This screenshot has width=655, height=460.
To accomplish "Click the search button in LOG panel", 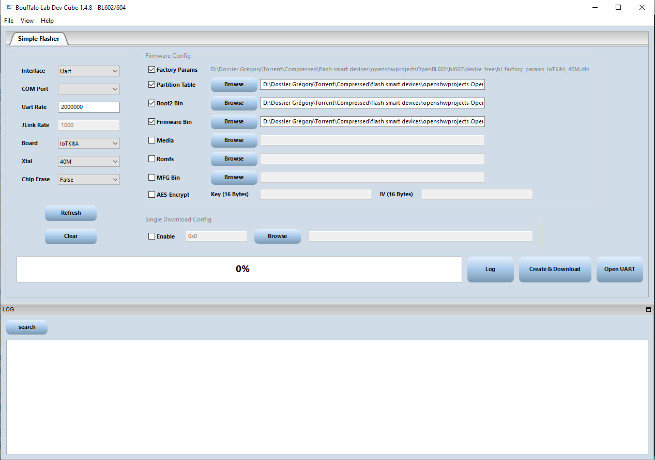I will (x=27, y=327).
